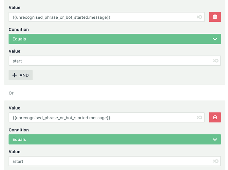This screenshot has height=170, width=228.
Task: Open the Equals condition dropdown below the Or label
Action: 115,139
